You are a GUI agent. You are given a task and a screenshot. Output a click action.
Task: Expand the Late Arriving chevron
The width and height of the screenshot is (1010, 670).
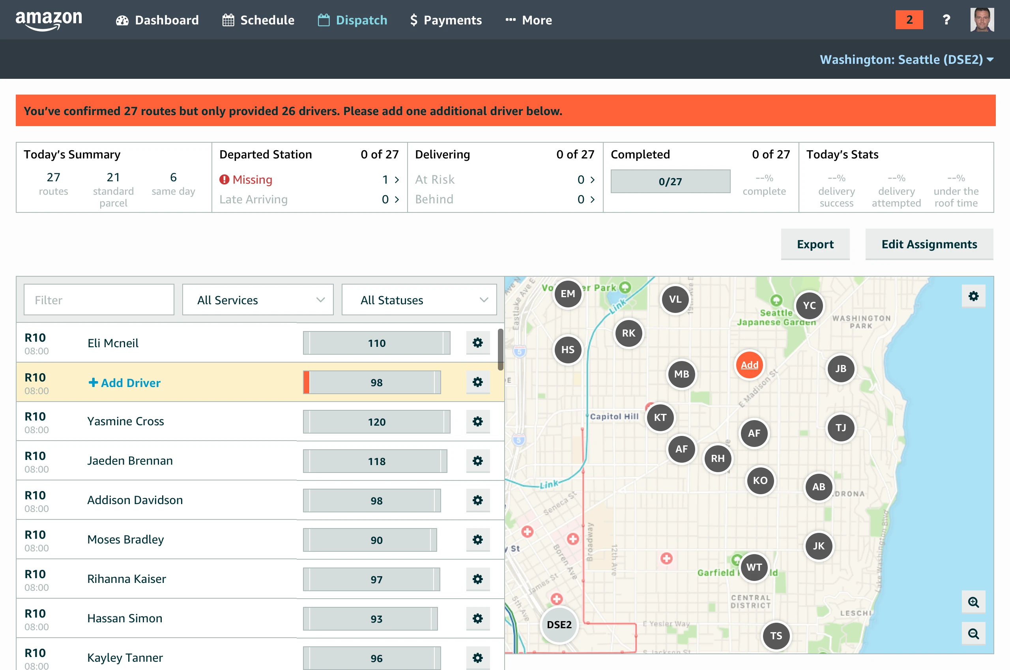click(397, 199)
